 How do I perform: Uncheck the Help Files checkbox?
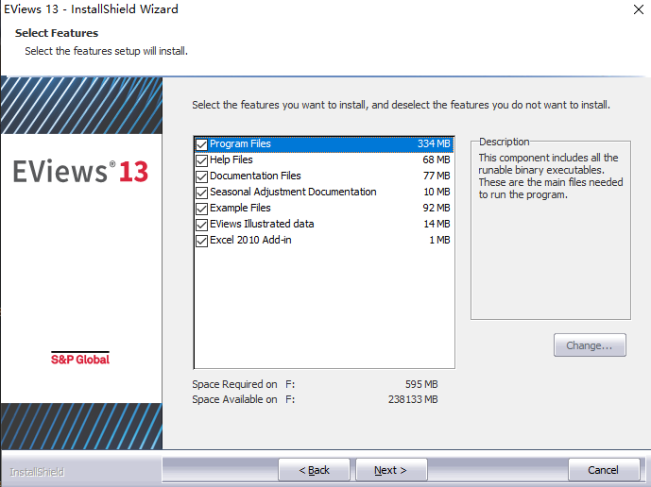click(202, 160)
